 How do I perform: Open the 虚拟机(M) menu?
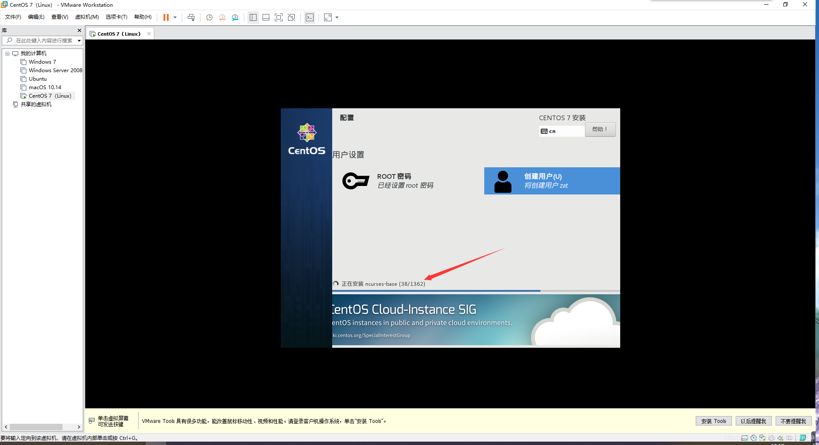click(87, 17)
